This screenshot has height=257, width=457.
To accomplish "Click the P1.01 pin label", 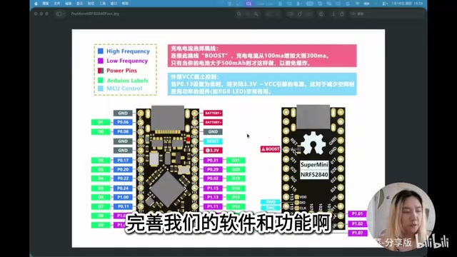I will (357, 214).
